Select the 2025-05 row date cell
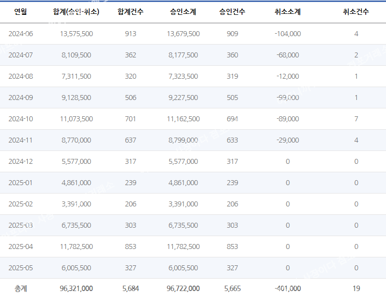 pyautogui.click(x=21, y=268)
